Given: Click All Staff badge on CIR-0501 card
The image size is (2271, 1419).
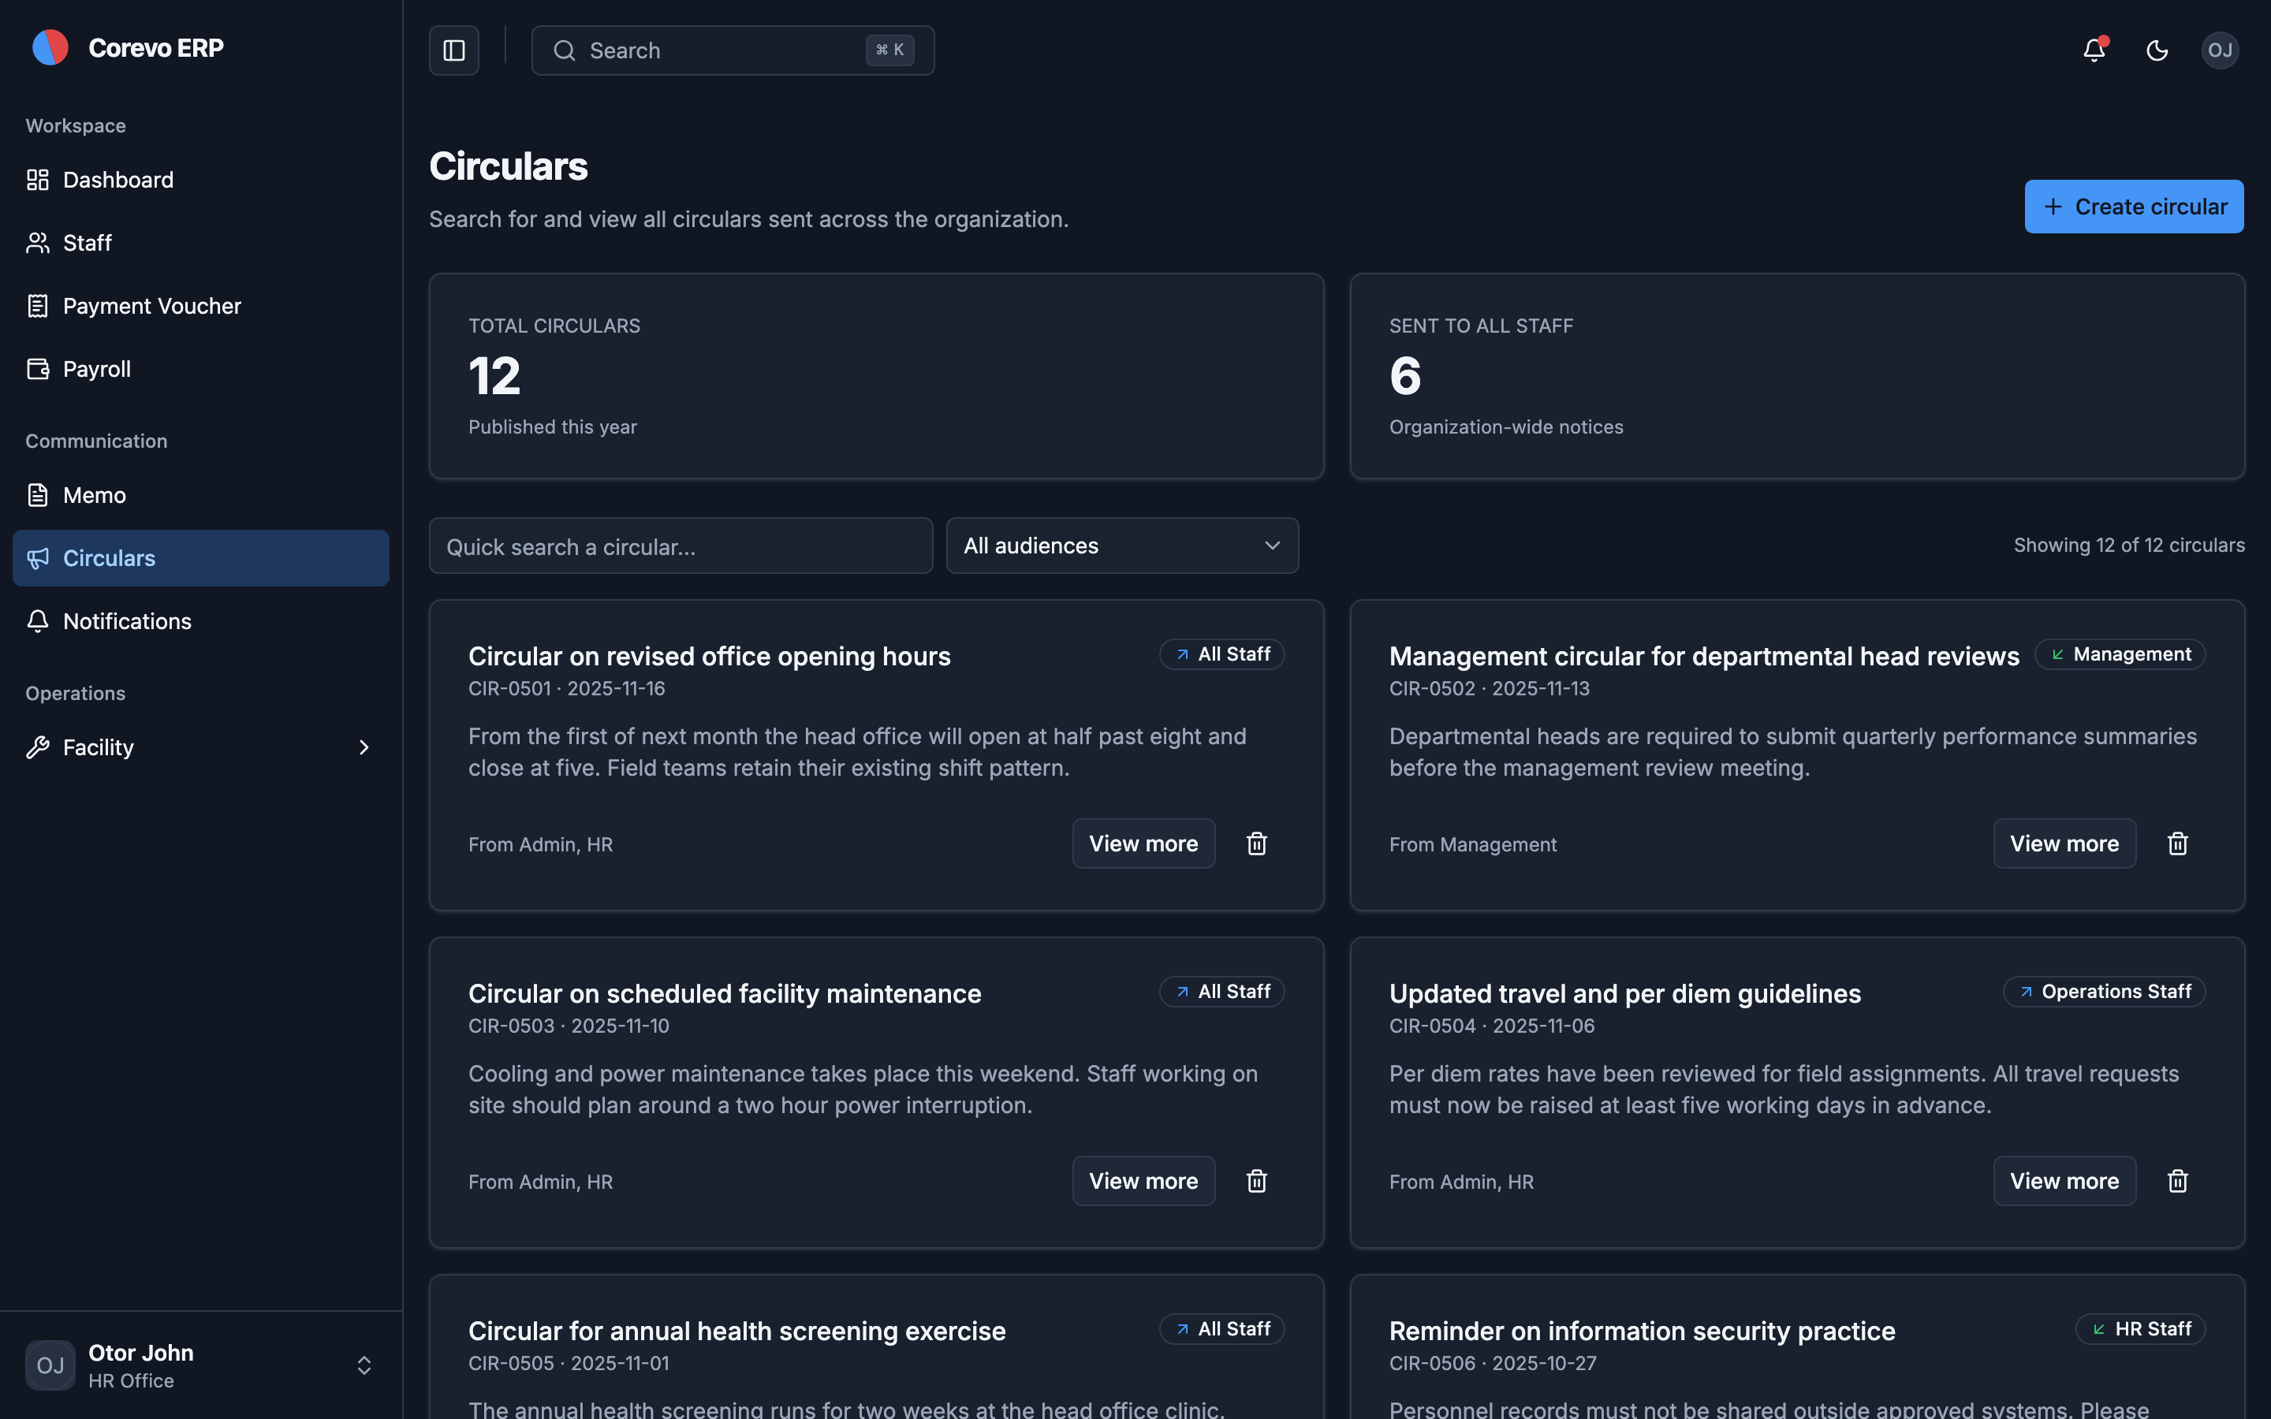Looking at the screenshot, I should point(1221,654).
